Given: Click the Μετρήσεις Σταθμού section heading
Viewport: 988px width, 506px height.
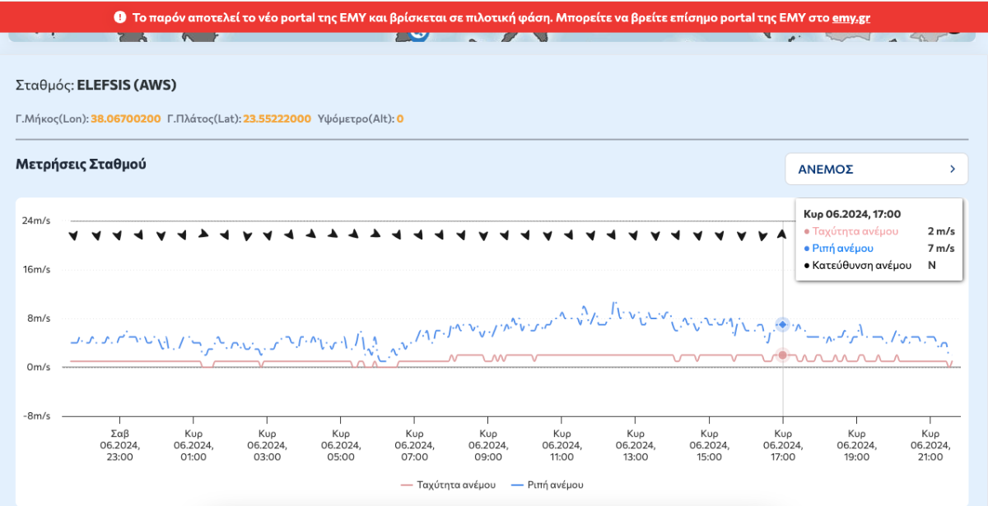Looking at the screenshot, I should [81, 164].
